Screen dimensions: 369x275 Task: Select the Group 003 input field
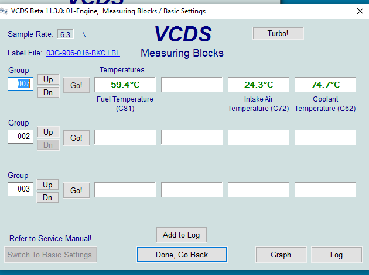(x=20, y=189)
